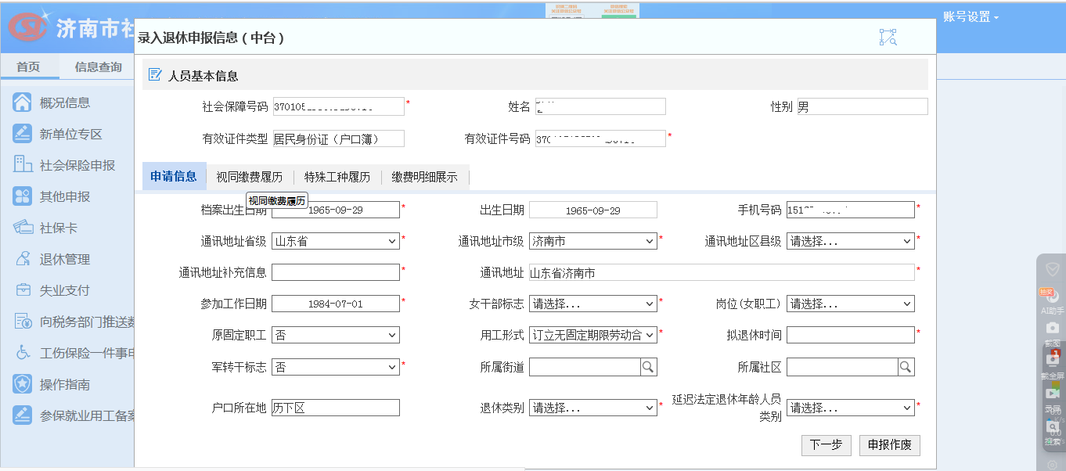This screenshot has width=1066, height=471.
Task: Expand the 通讯地址区县级 dropdown
Action: [850, 242]
